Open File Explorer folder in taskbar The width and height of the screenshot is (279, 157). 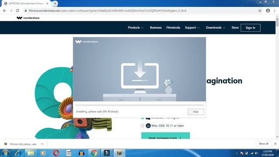pos(31,153)
